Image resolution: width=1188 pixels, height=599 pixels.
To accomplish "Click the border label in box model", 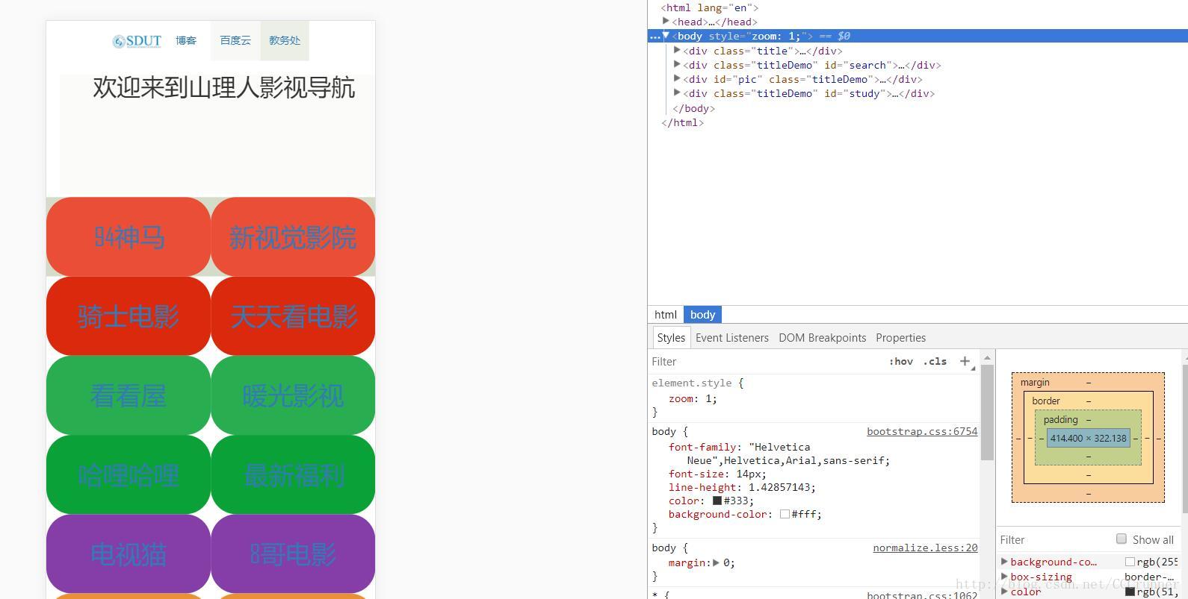I will pos(1046,401).
